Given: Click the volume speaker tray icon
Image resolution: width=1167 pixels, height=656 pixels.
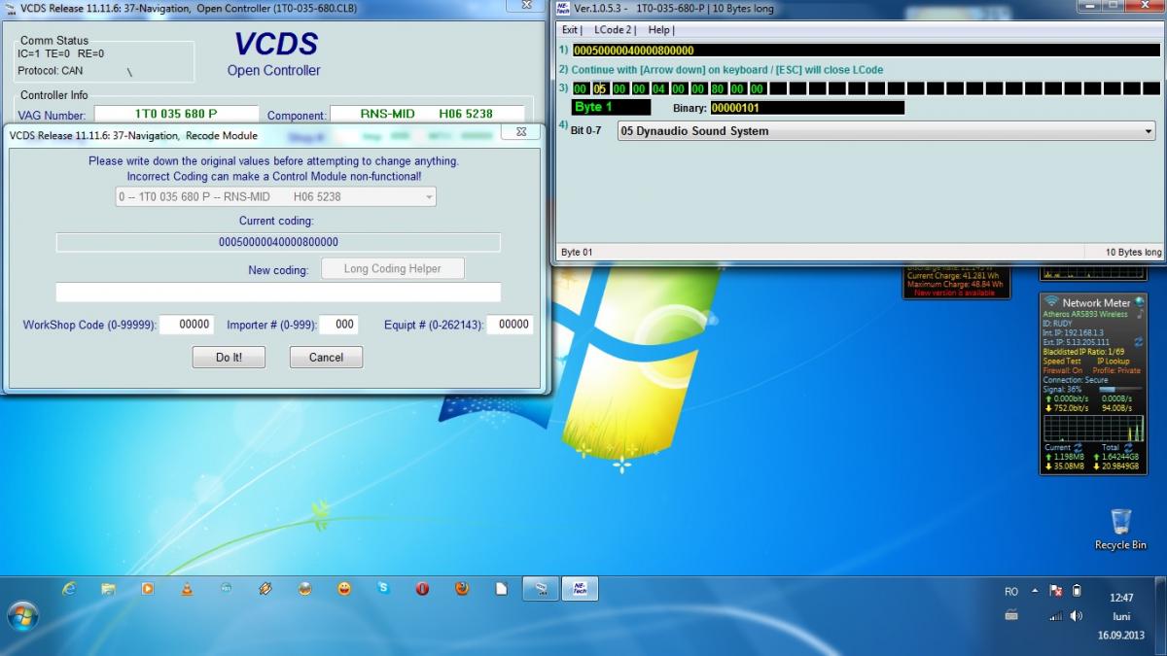Looking at the screenshot, I should [1077, 616].
